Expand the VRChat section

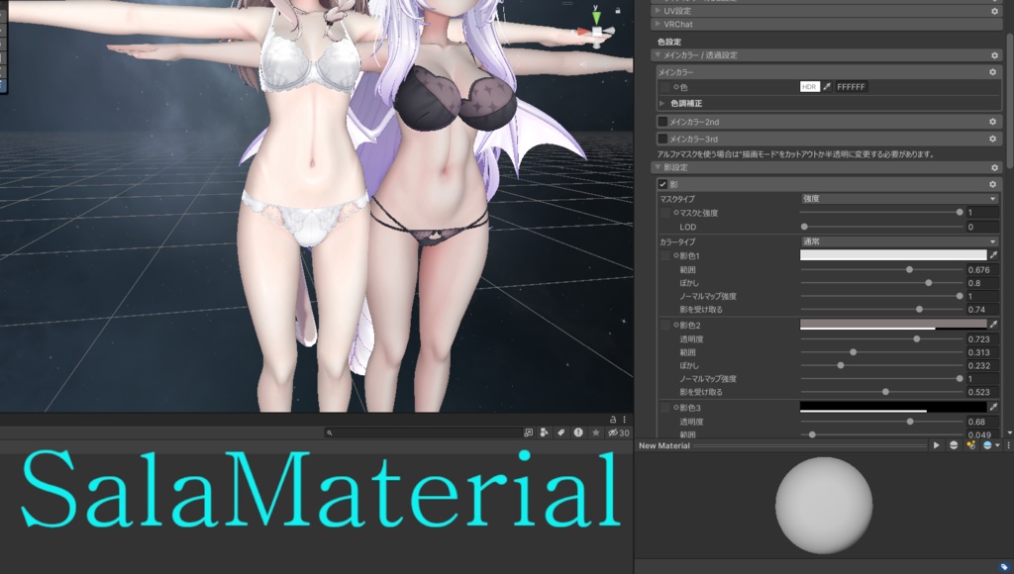click(658, 24)
